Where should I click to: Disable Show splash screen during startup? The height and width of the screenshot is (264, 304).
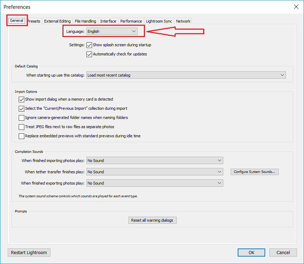pos(89,45)
